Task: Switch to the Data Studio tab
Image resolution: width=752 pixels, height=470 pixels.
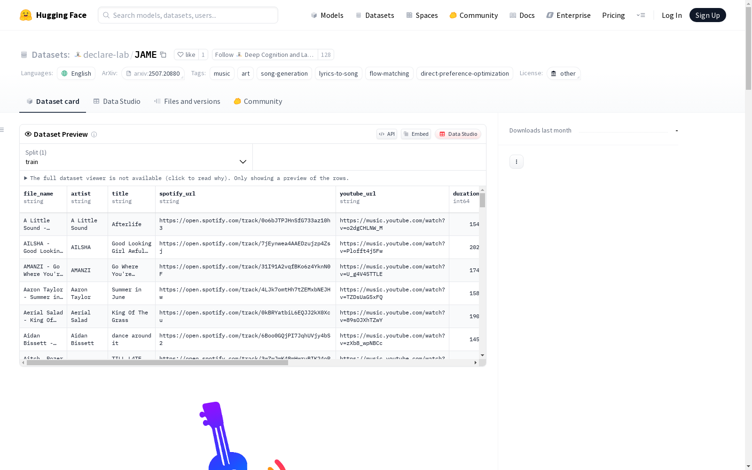Action: click(x=117, y=101)
